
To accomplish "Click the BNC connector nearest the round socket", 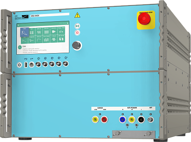I will pos(38,64).
